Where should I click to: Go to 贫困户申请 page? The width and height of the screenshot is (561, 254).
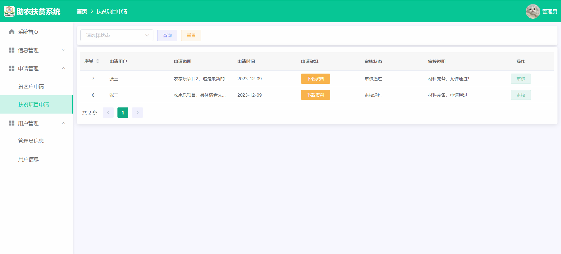point(37,86)
